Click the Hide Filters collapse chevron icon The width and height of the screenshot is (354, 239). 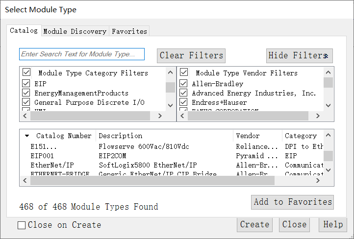[326, 56]
